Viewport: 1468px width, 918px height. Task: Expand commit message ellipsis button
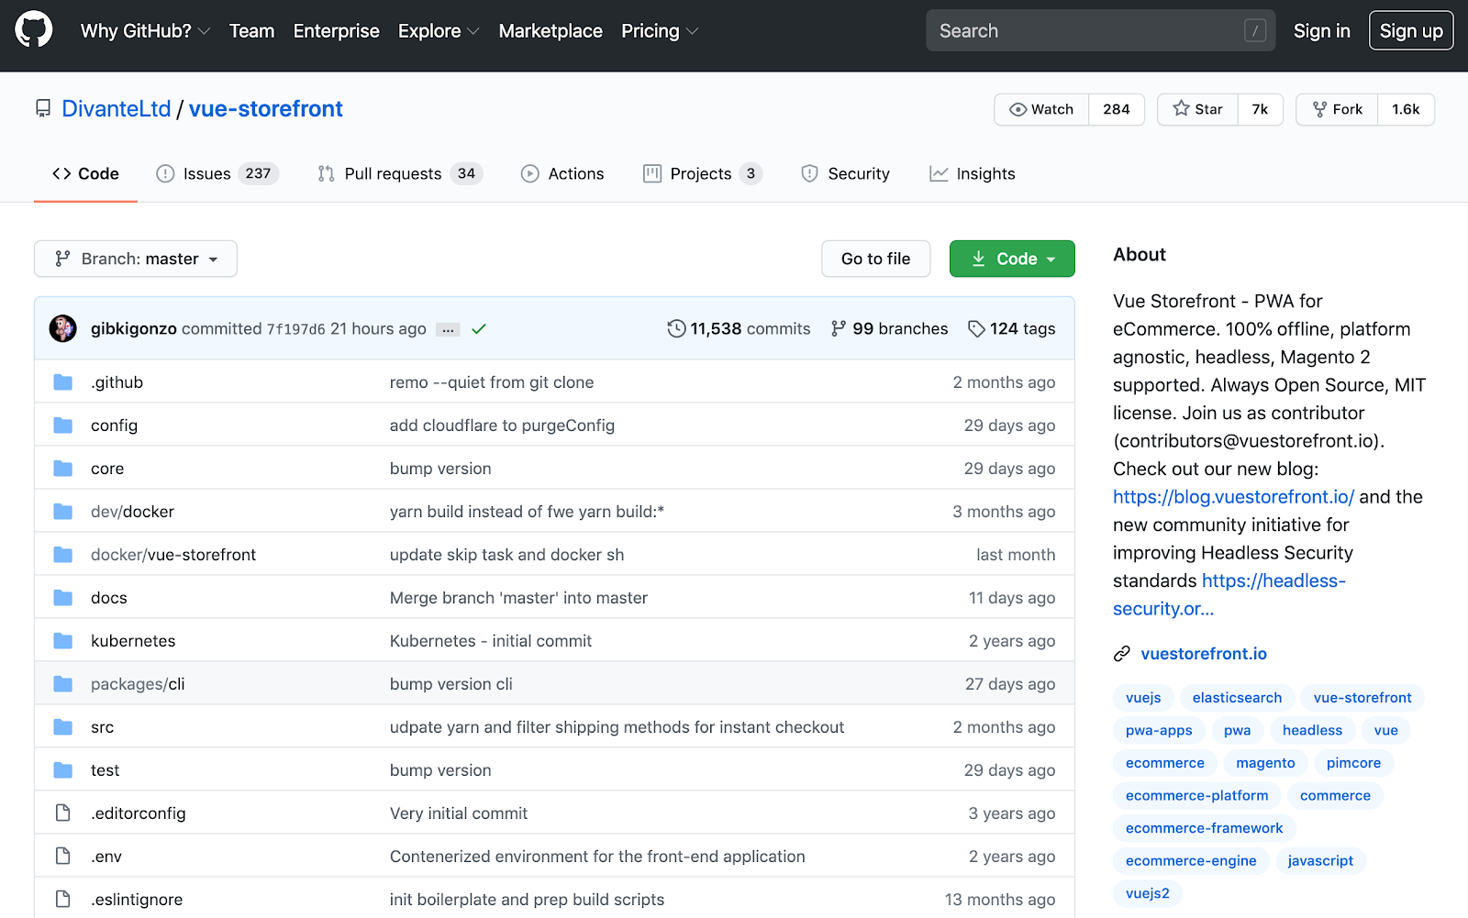click(x=448, y=330)
